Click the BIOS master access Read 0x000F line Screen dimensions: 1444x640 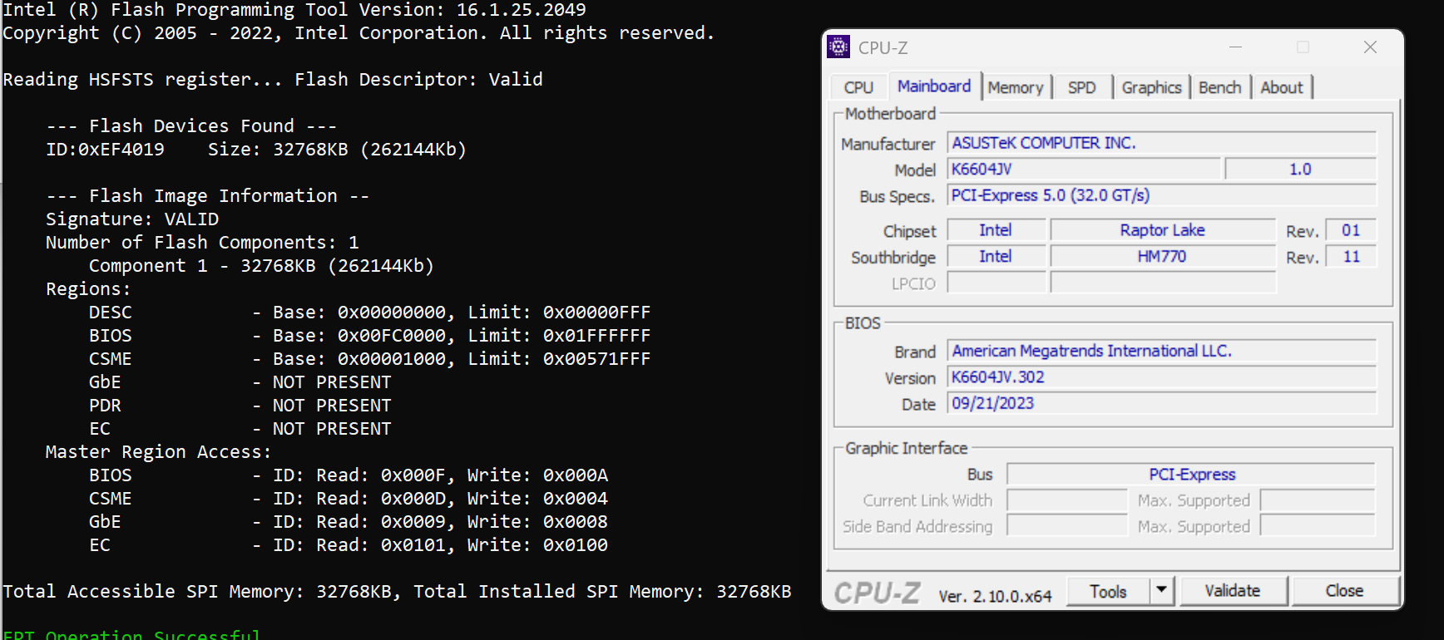click(349, 475)
